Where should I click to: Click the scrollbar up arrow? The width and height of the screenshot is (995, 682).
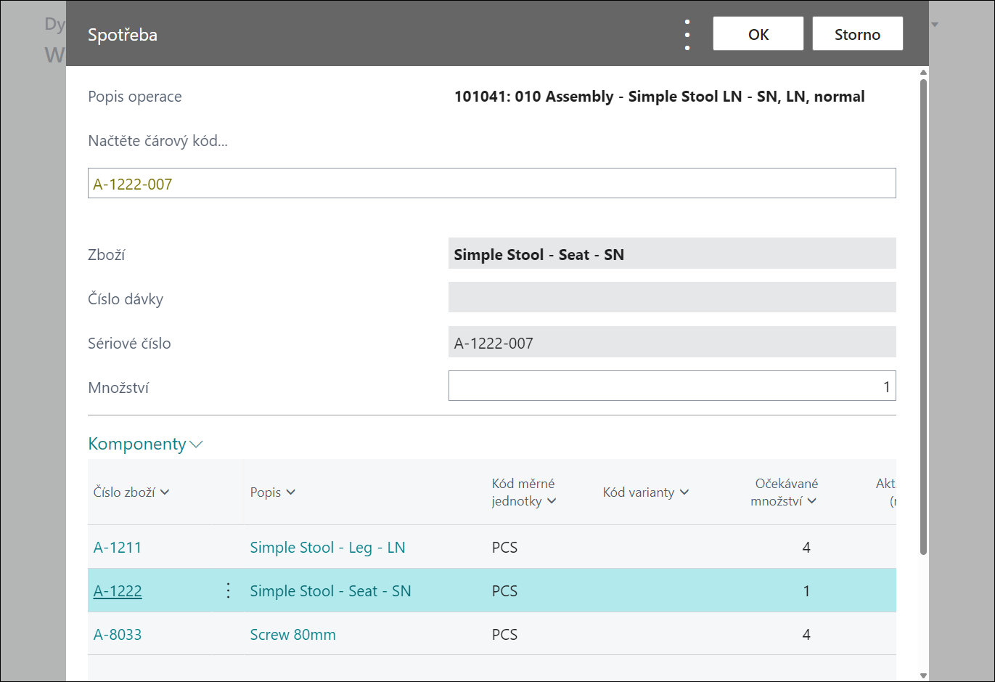[x=923, y=72]
